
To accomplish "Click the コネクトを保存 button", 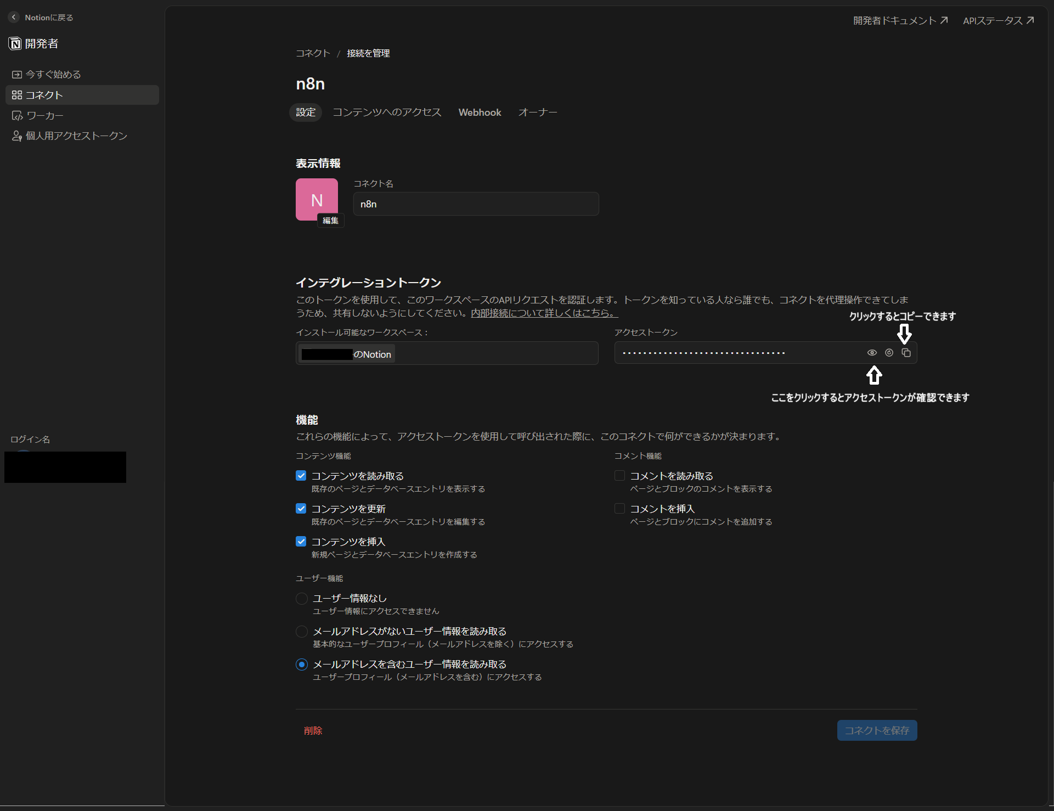I will click(x=877, y=730).
